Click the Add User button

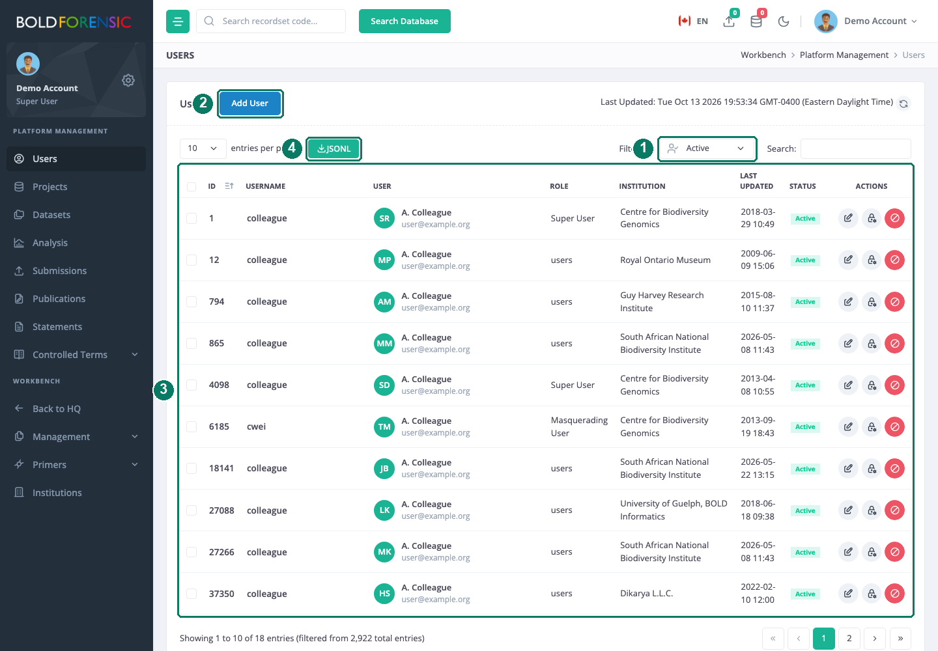250,104
